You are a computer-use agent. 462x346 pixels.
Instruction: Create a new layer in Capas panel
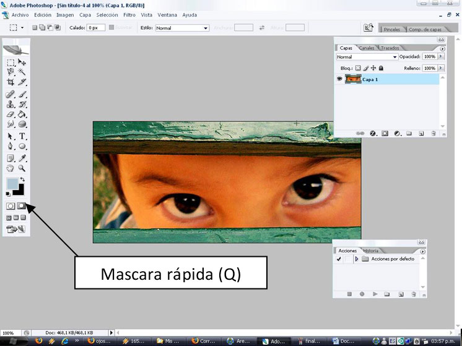tap(421, 134)
